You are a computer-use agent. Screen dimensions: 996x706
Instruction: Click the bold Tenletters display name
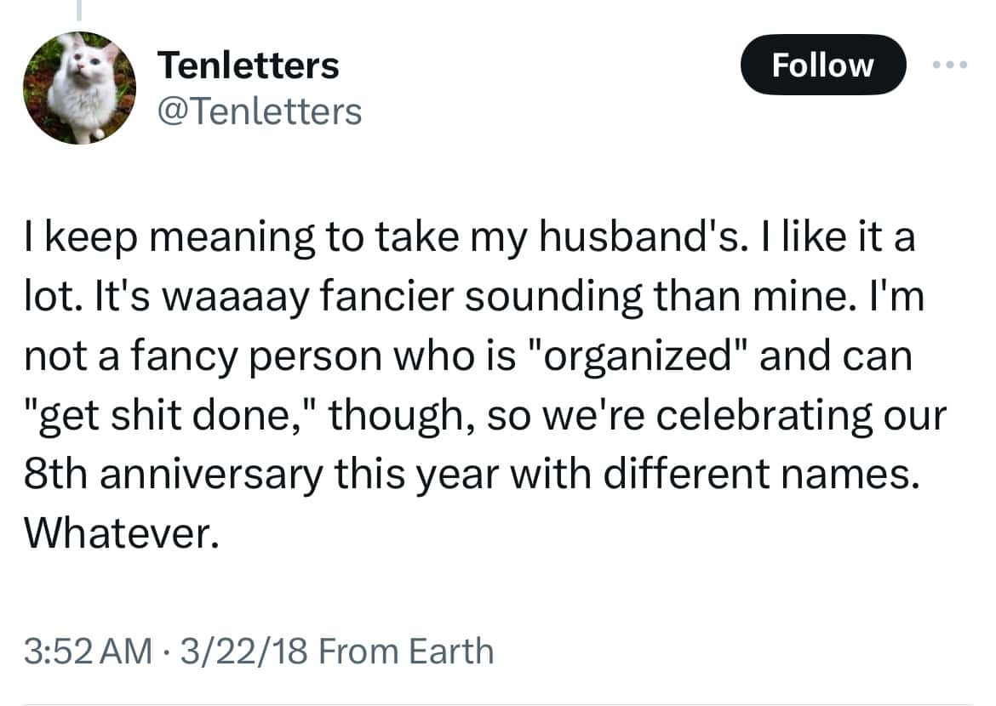click(x=249, y=65)
